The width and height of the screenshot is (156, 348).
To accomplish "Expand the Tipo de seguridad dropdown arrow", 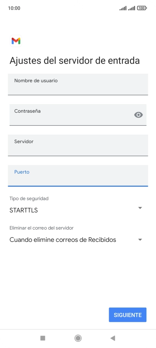I will [x=140, y=208].
